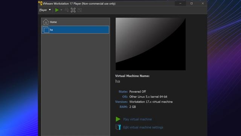Click Send Ctrl+Alt+Del toolbar icon
Screen dimensions: 241x136
(x=67, y=10)
